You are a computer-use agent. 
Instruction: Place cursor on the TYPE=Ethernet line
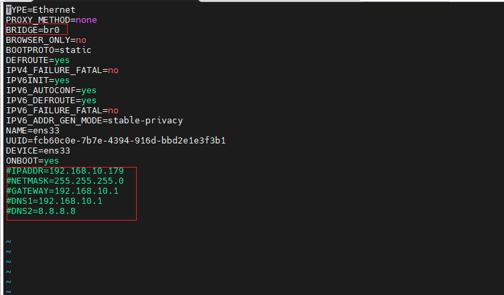[x=40, y=10]
